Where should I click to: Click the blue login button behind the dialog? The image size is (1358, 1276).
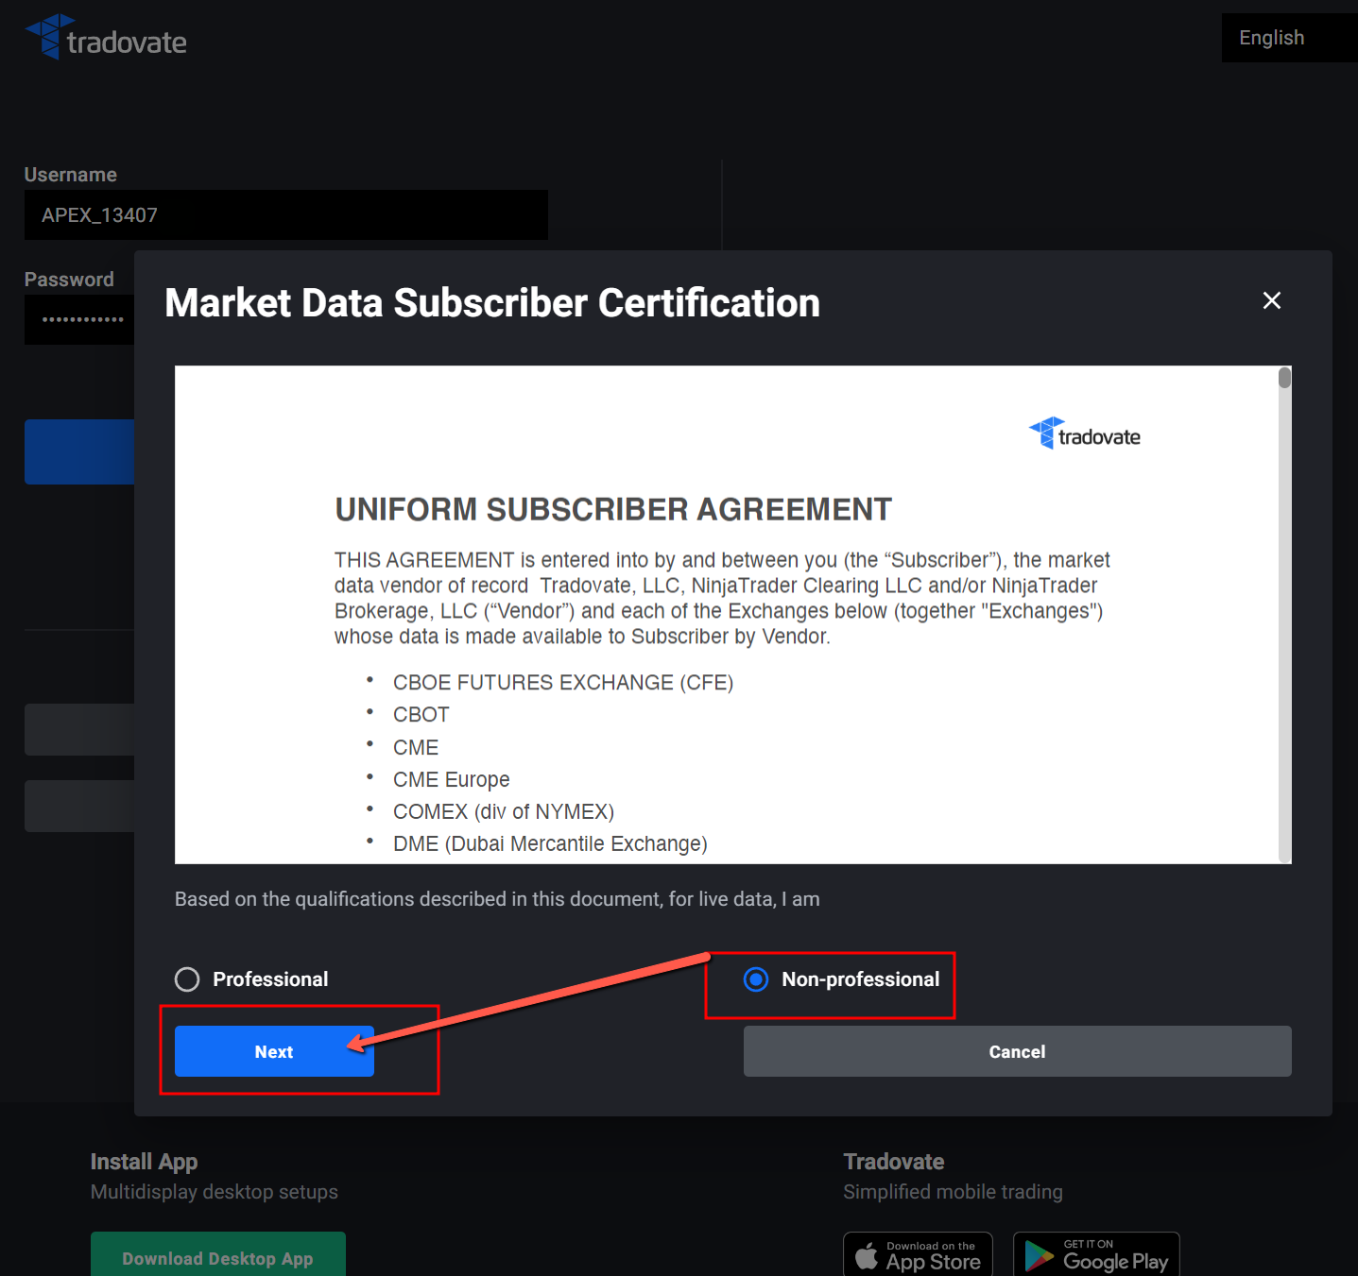coord(79,451)
